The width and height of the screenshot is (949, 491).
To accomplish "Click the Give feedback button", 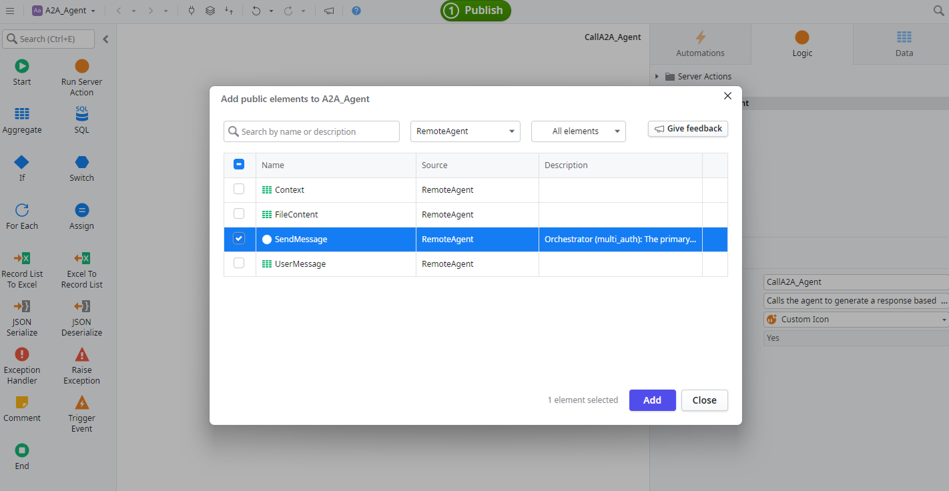I will pyautogui.click(x=687, y=129).
